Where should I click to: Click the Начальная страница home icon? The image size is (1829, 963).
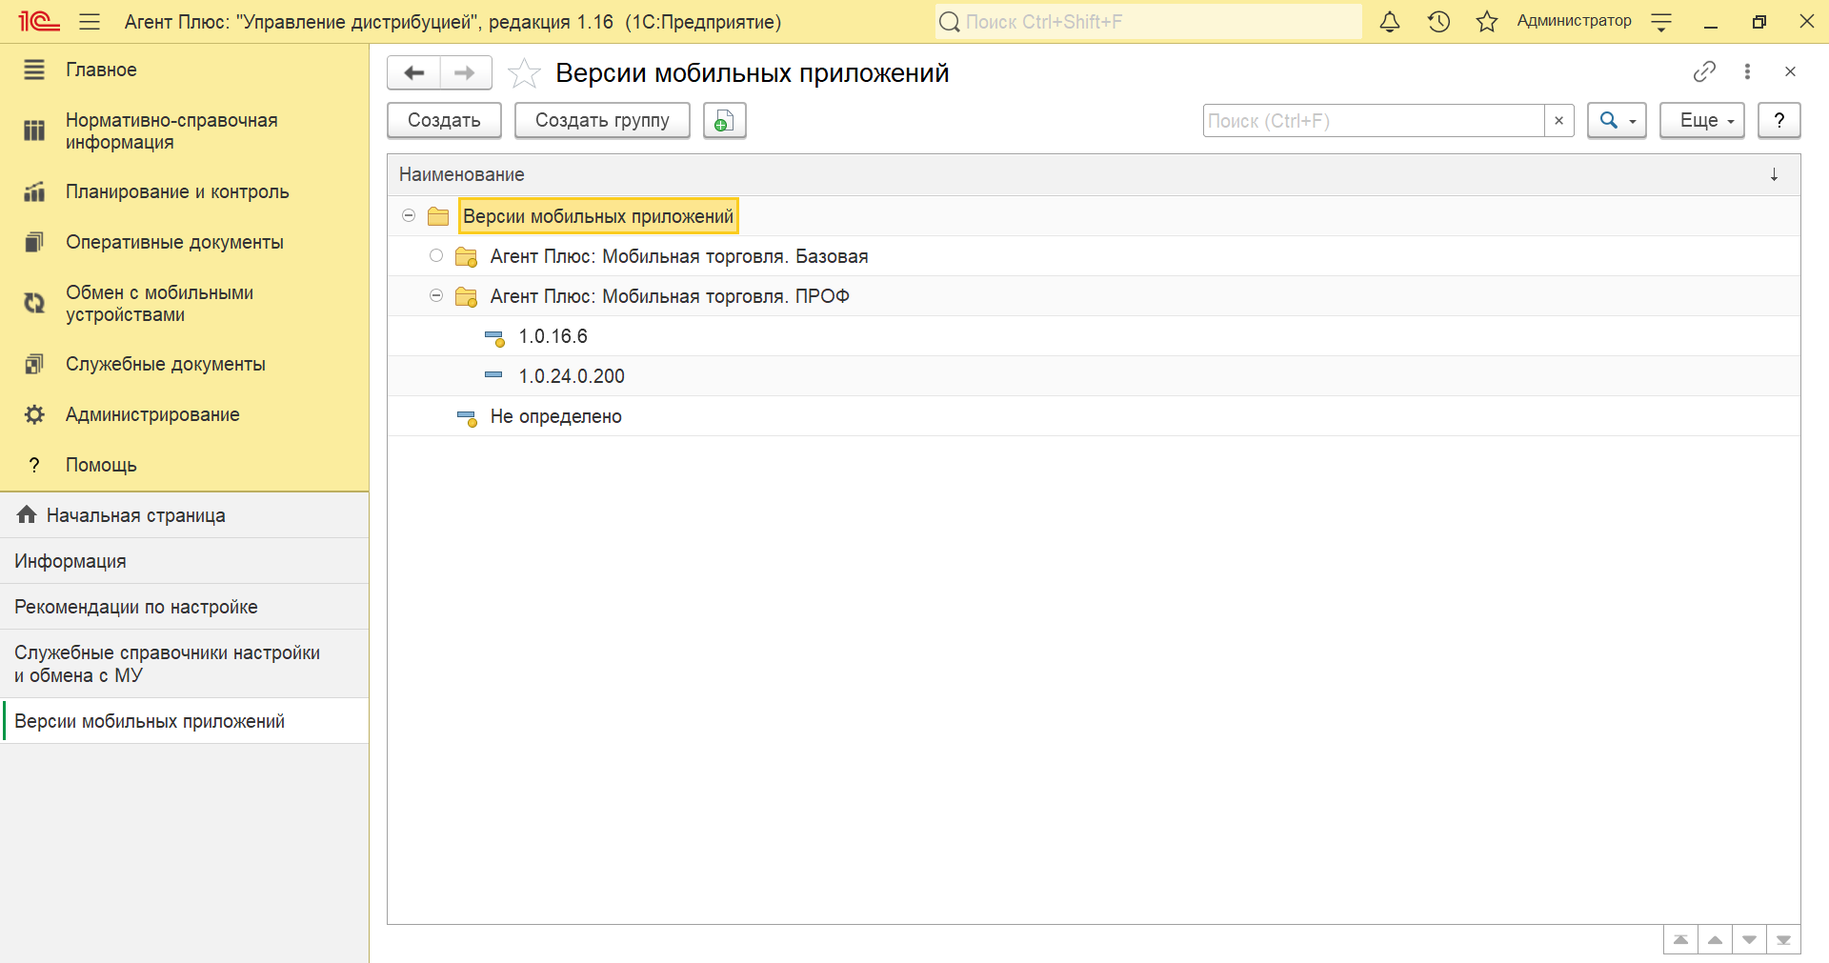pyautogui.click(x=27, y=514)
